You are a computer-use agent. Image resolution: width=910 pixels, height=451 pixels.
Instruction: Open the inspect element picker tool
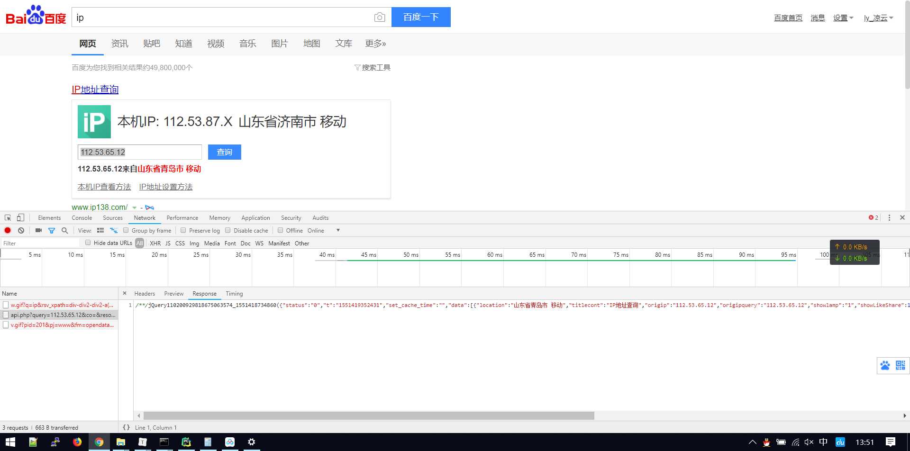pos(8,217)
